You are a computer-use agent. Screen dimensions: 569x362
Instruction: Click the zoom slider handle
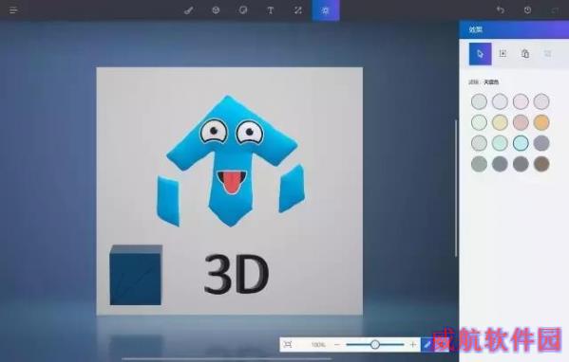375,344
